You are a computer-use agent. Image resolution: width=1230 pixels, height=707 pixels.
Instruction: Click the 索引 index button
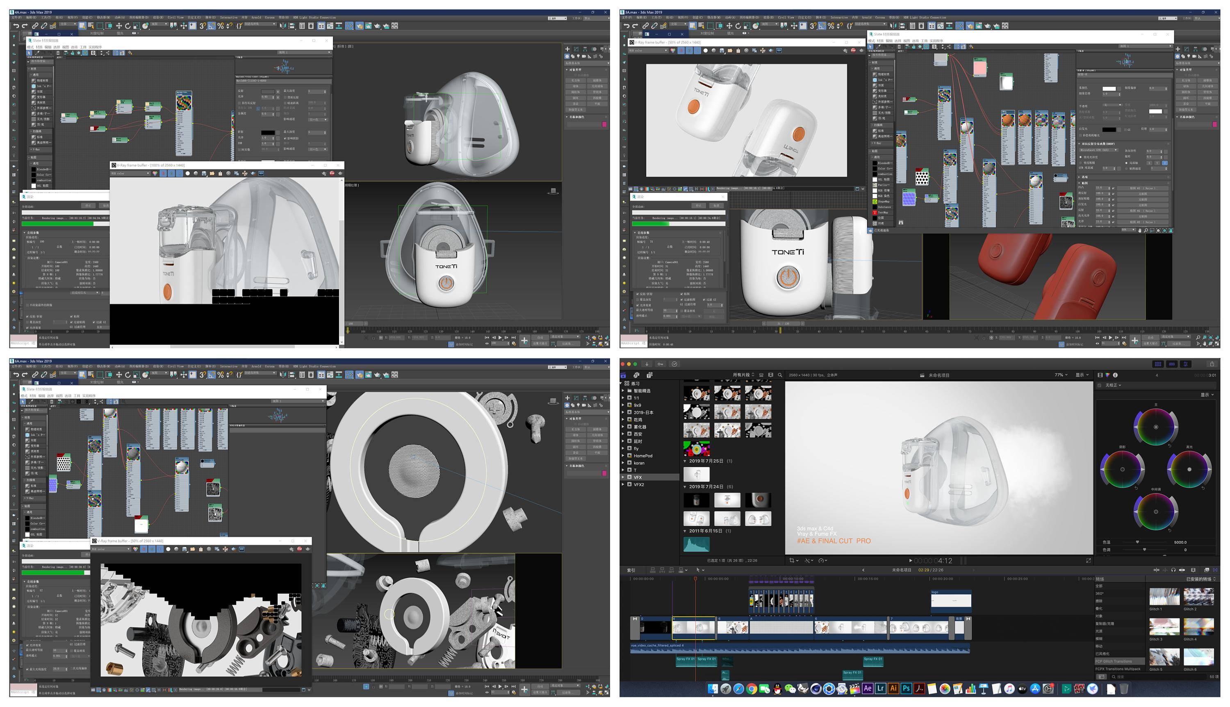pyautogui.click(x=631, y=570)
